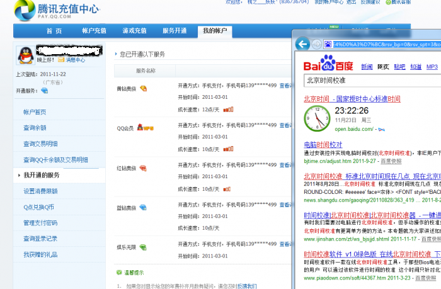This screenshot has width=441, height=289.
Task: Click the 查看 link in 红钻贵族 row
Action: tap(285, 165)
